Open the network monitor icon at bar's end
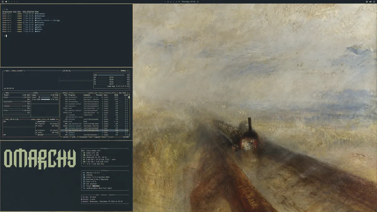Image resolution: width=377 pixels, height=212 pixels. point(374,2)
